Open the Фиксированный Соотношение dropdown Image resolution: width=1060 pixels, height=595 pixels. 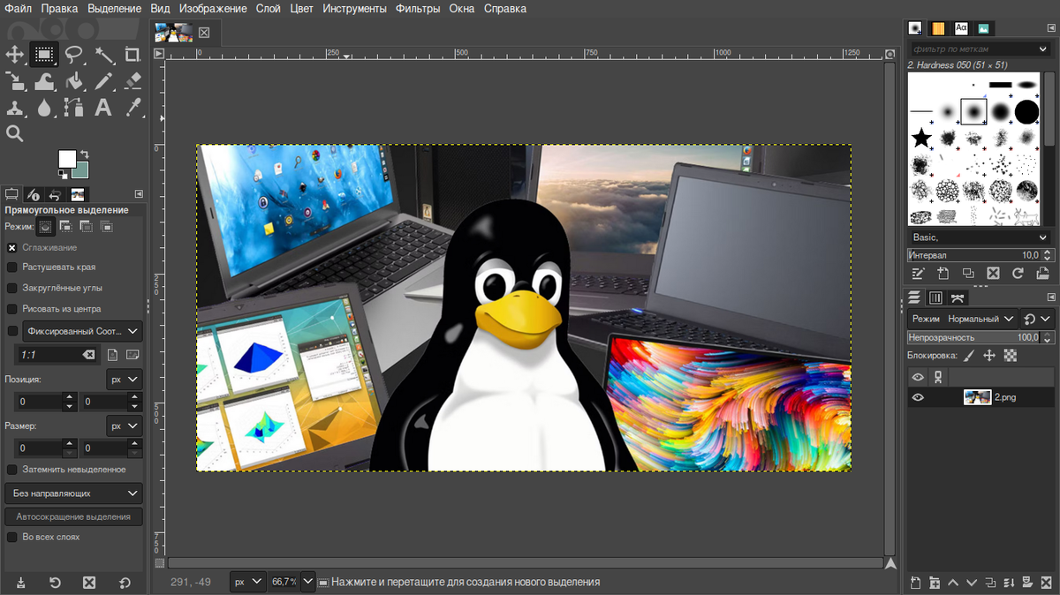coord(82,331)
